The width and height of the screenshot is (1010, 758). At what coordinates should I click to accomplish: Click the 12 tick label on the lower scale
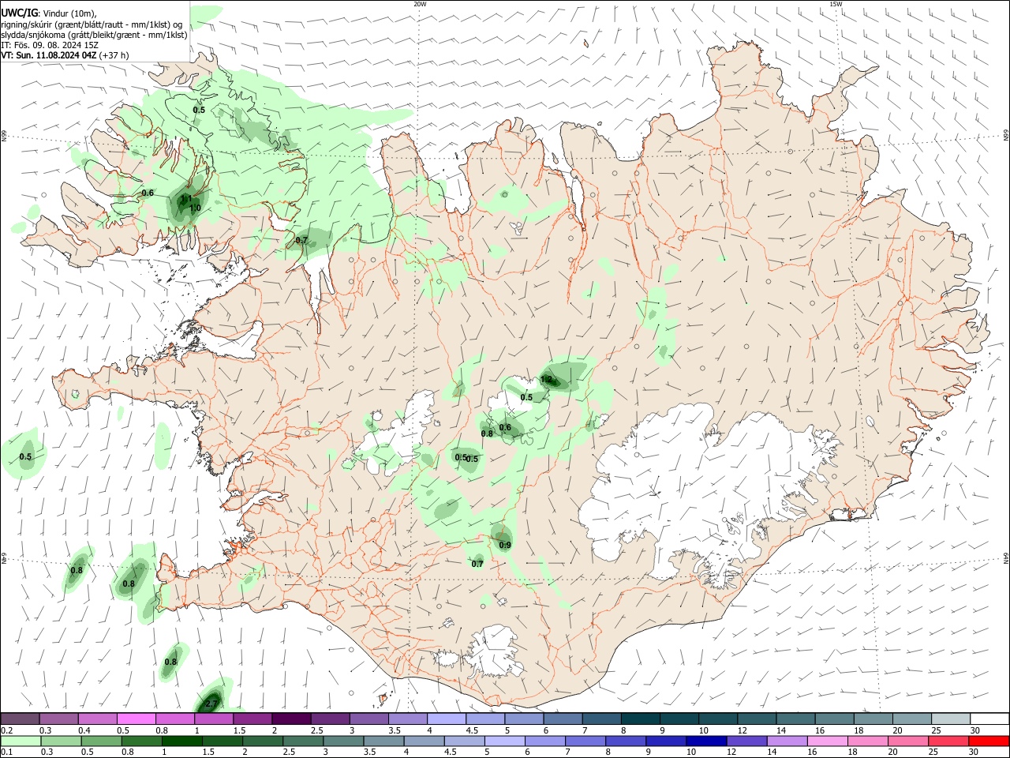(732, 752)
